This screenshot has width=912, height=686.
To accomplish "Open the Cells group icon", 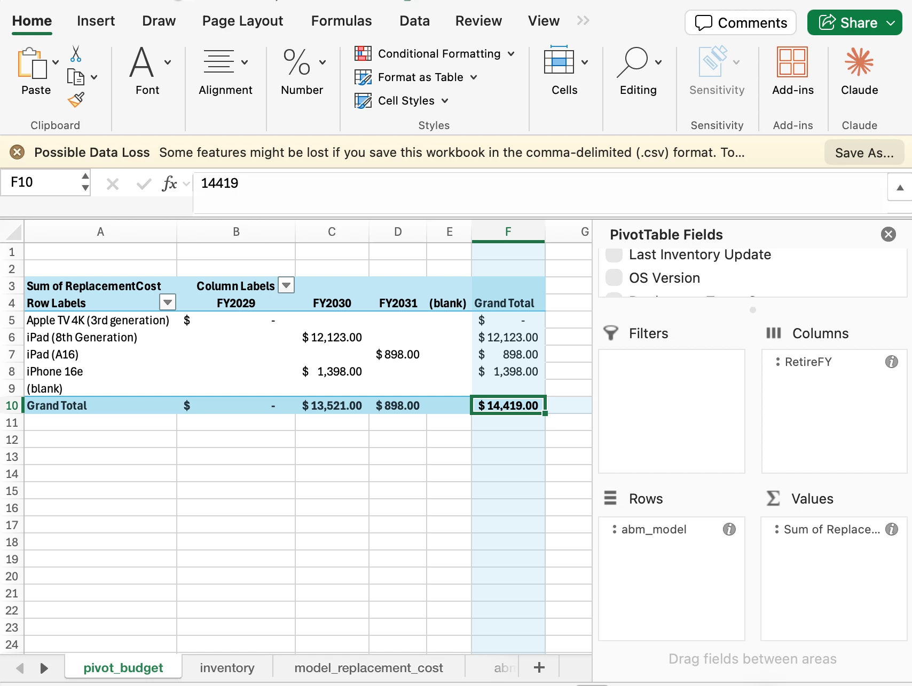I will point(559,61).
